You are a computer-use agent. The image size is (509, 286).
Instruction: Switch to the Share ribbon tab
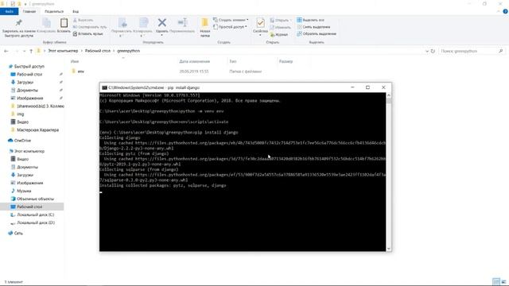point(54,11)
